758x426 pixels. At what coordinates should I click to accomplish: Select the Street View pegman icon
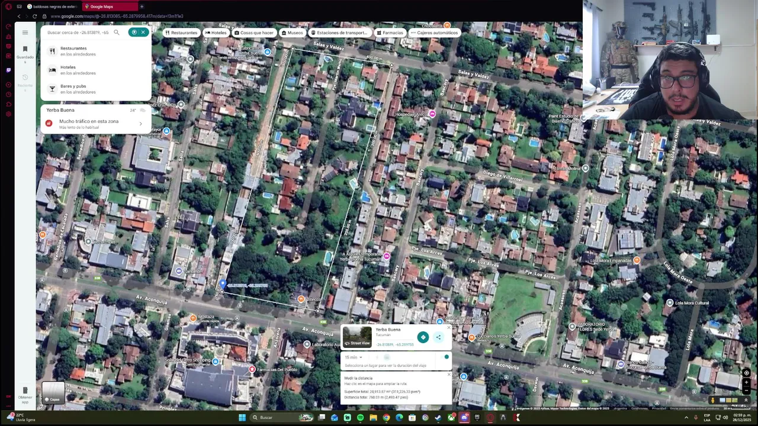click(713, 400)
